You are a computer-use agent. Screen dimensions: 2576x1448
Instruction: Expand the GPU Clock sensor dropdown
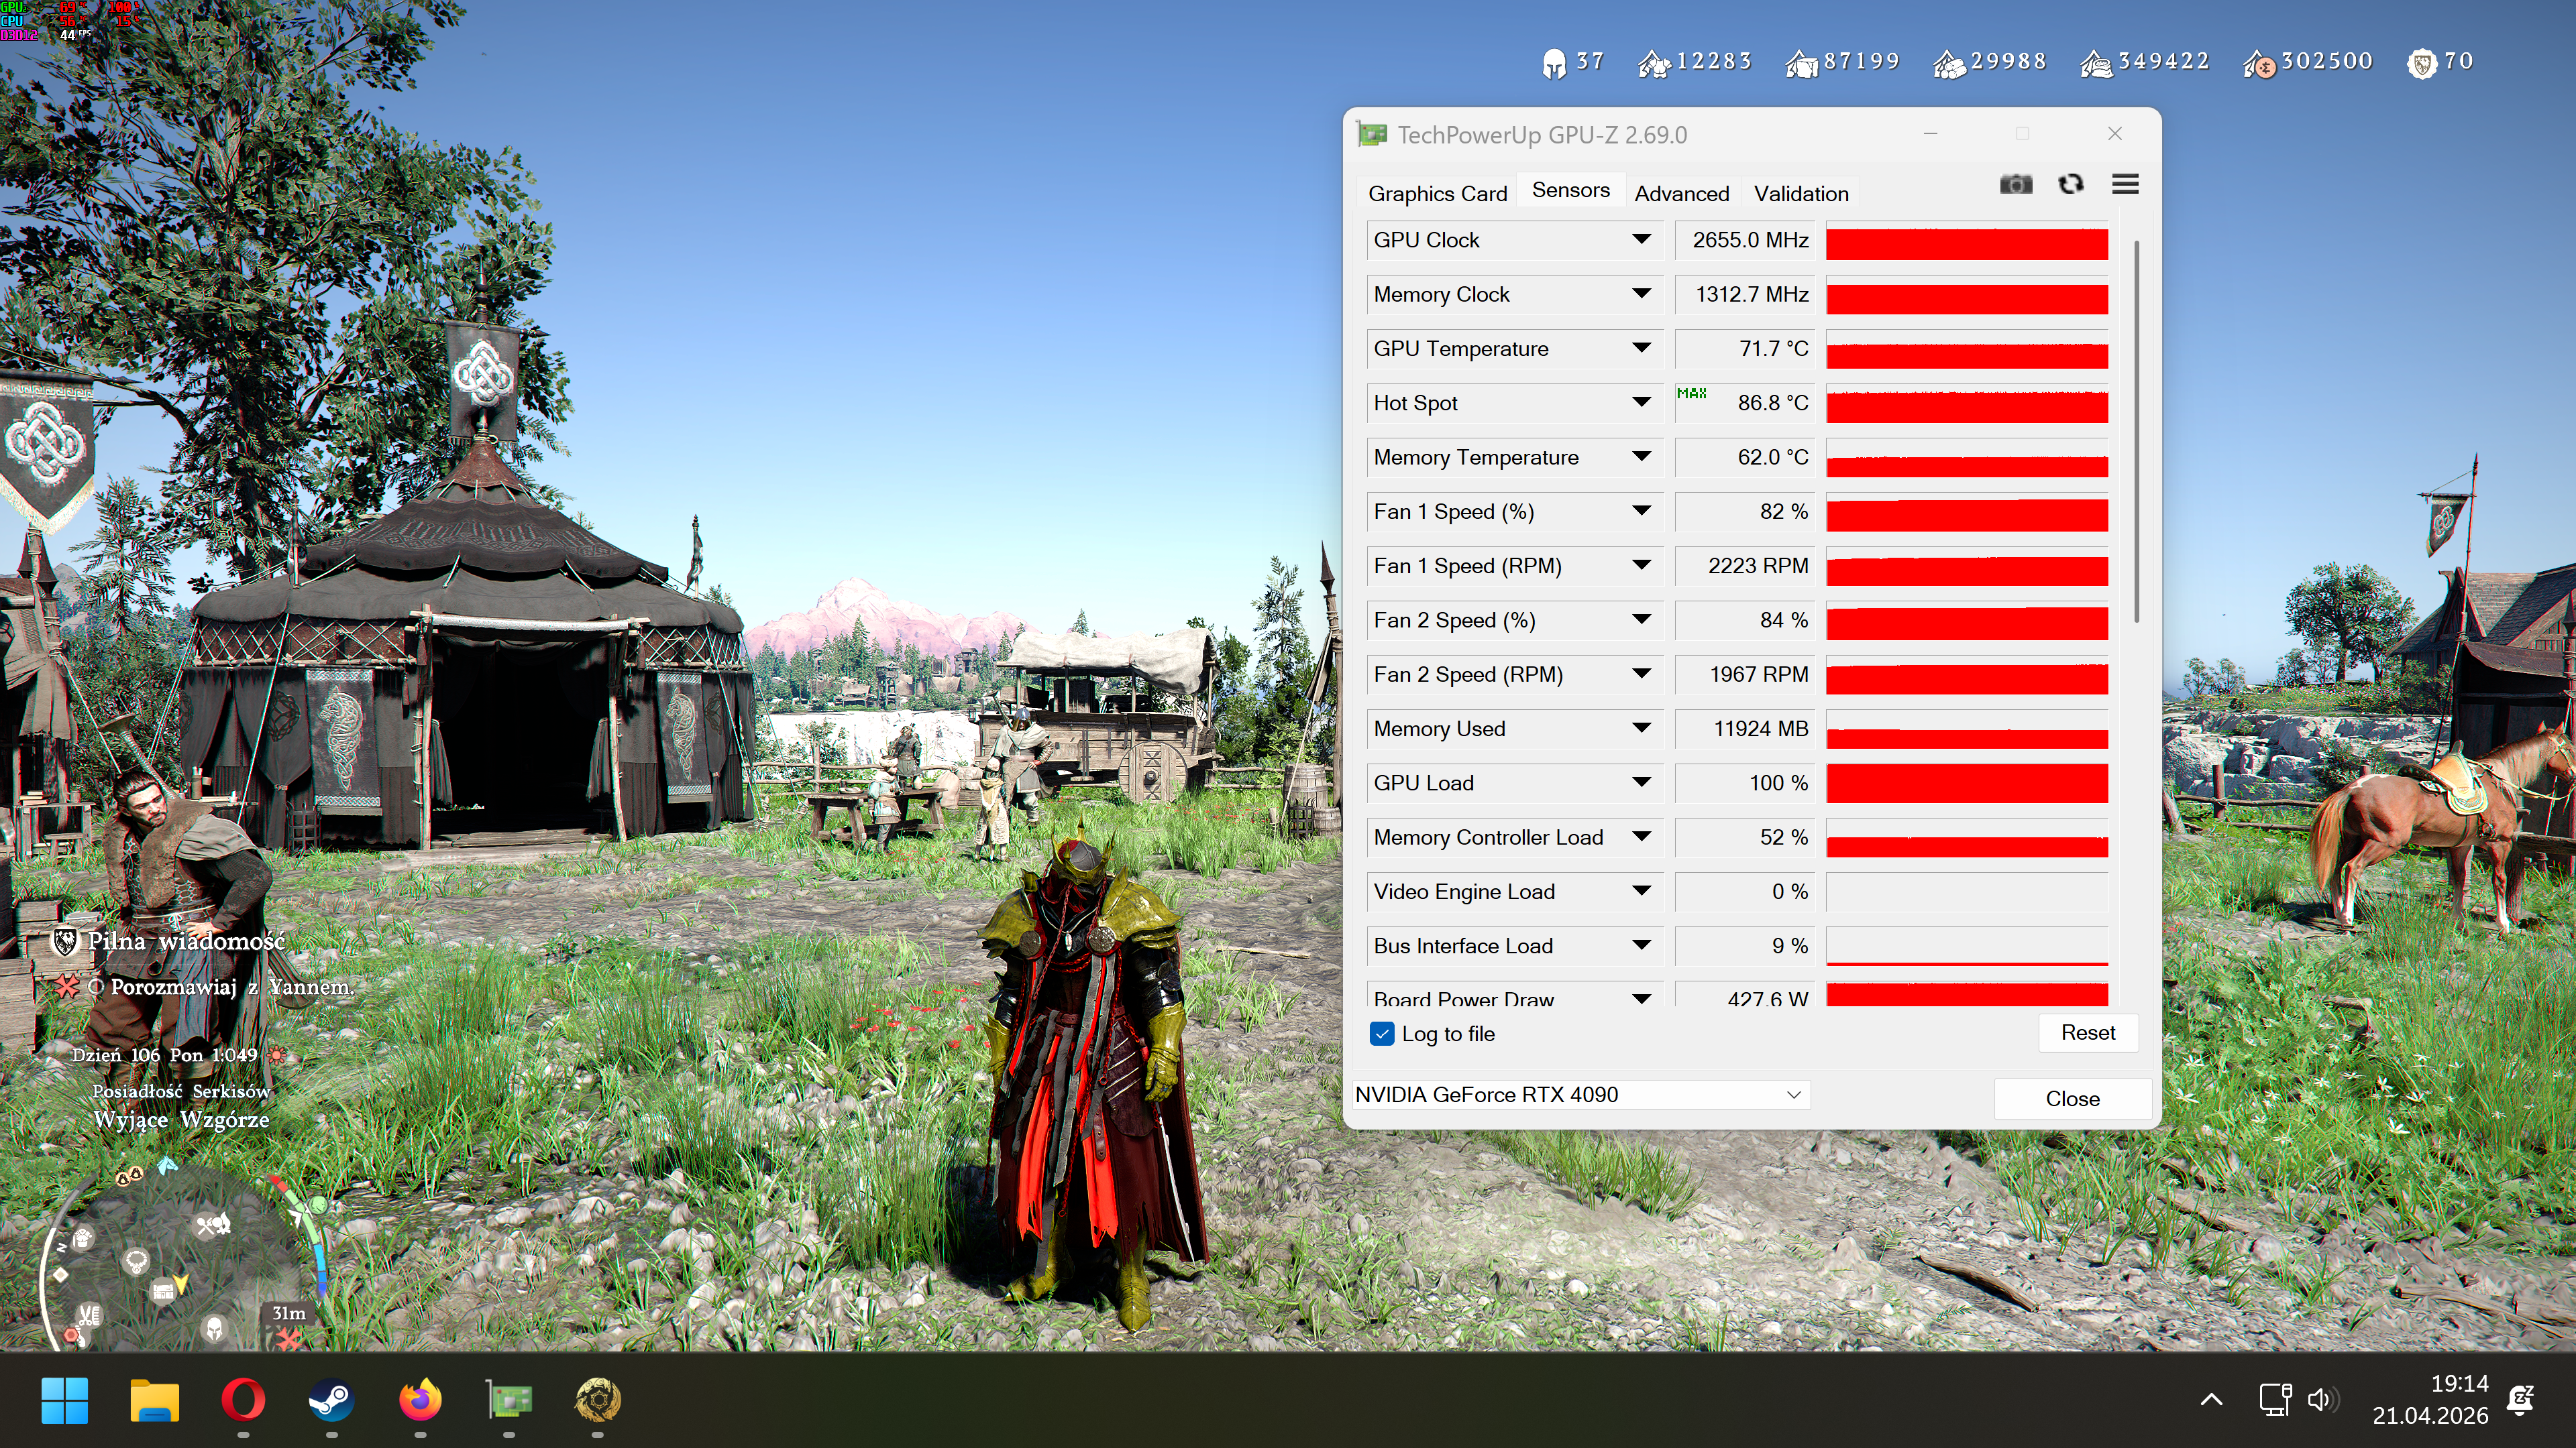coord(1641,240)
